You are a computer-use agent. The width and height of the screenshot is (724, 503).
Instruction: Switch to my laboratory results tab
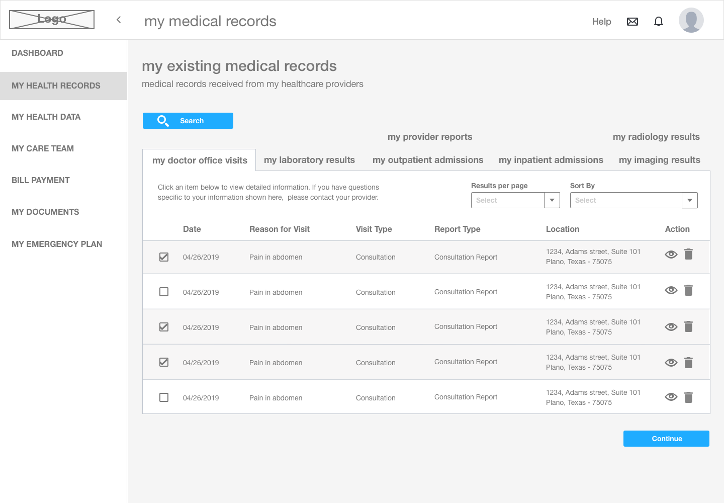(309, 160)
